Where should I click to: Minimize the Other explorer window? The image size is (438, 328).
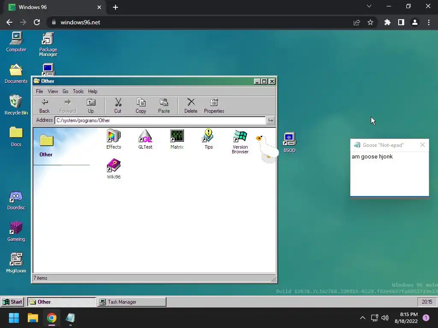[x=257, y=81]
